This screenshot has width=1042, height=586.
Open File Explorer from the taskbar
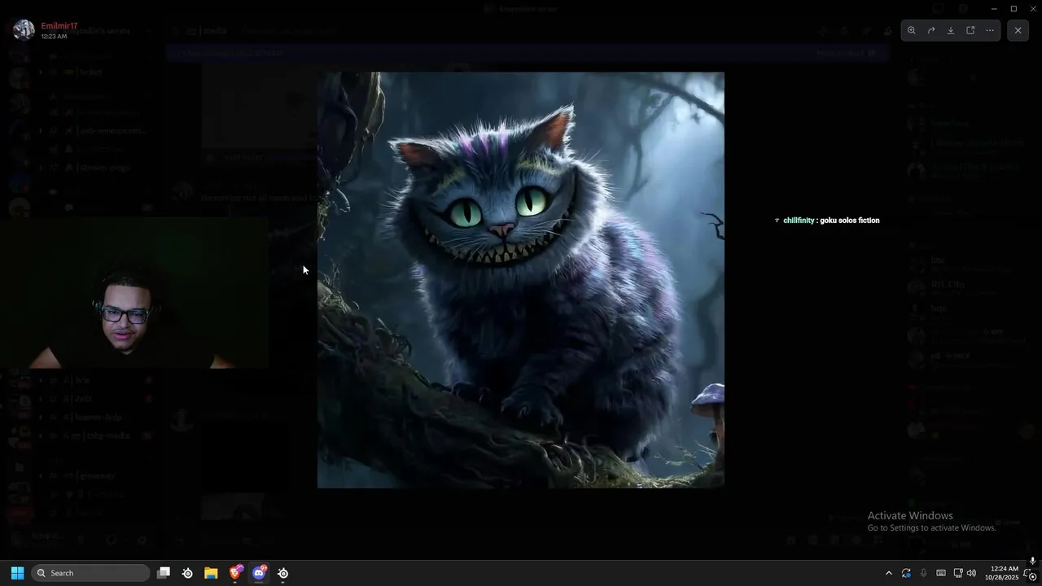pyautogui.click(x=211, y=573)
